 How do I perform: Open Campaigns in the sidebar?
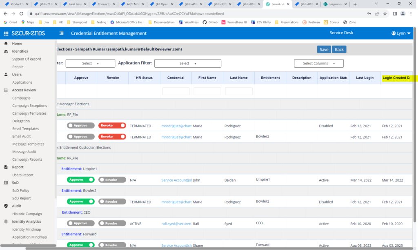pos(21,98)
